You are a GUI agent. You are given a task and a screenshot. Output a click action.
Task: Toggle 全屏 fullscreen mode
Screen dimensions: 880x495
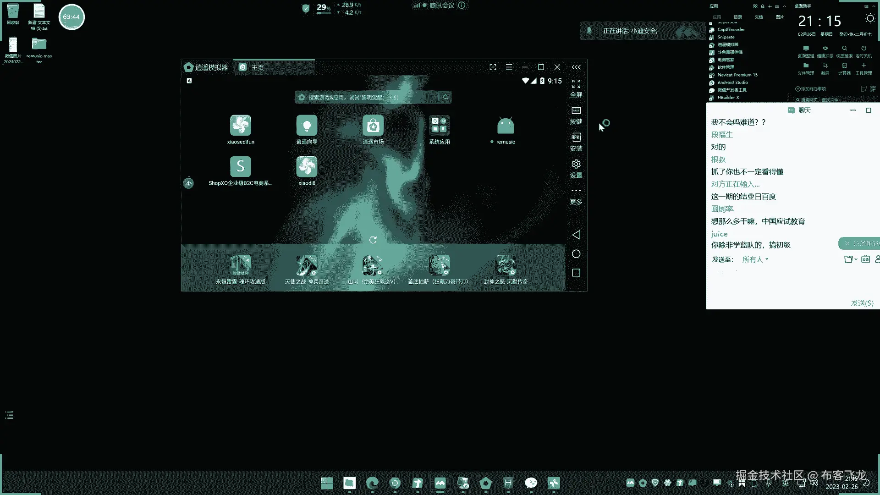(x=576, y=88)
